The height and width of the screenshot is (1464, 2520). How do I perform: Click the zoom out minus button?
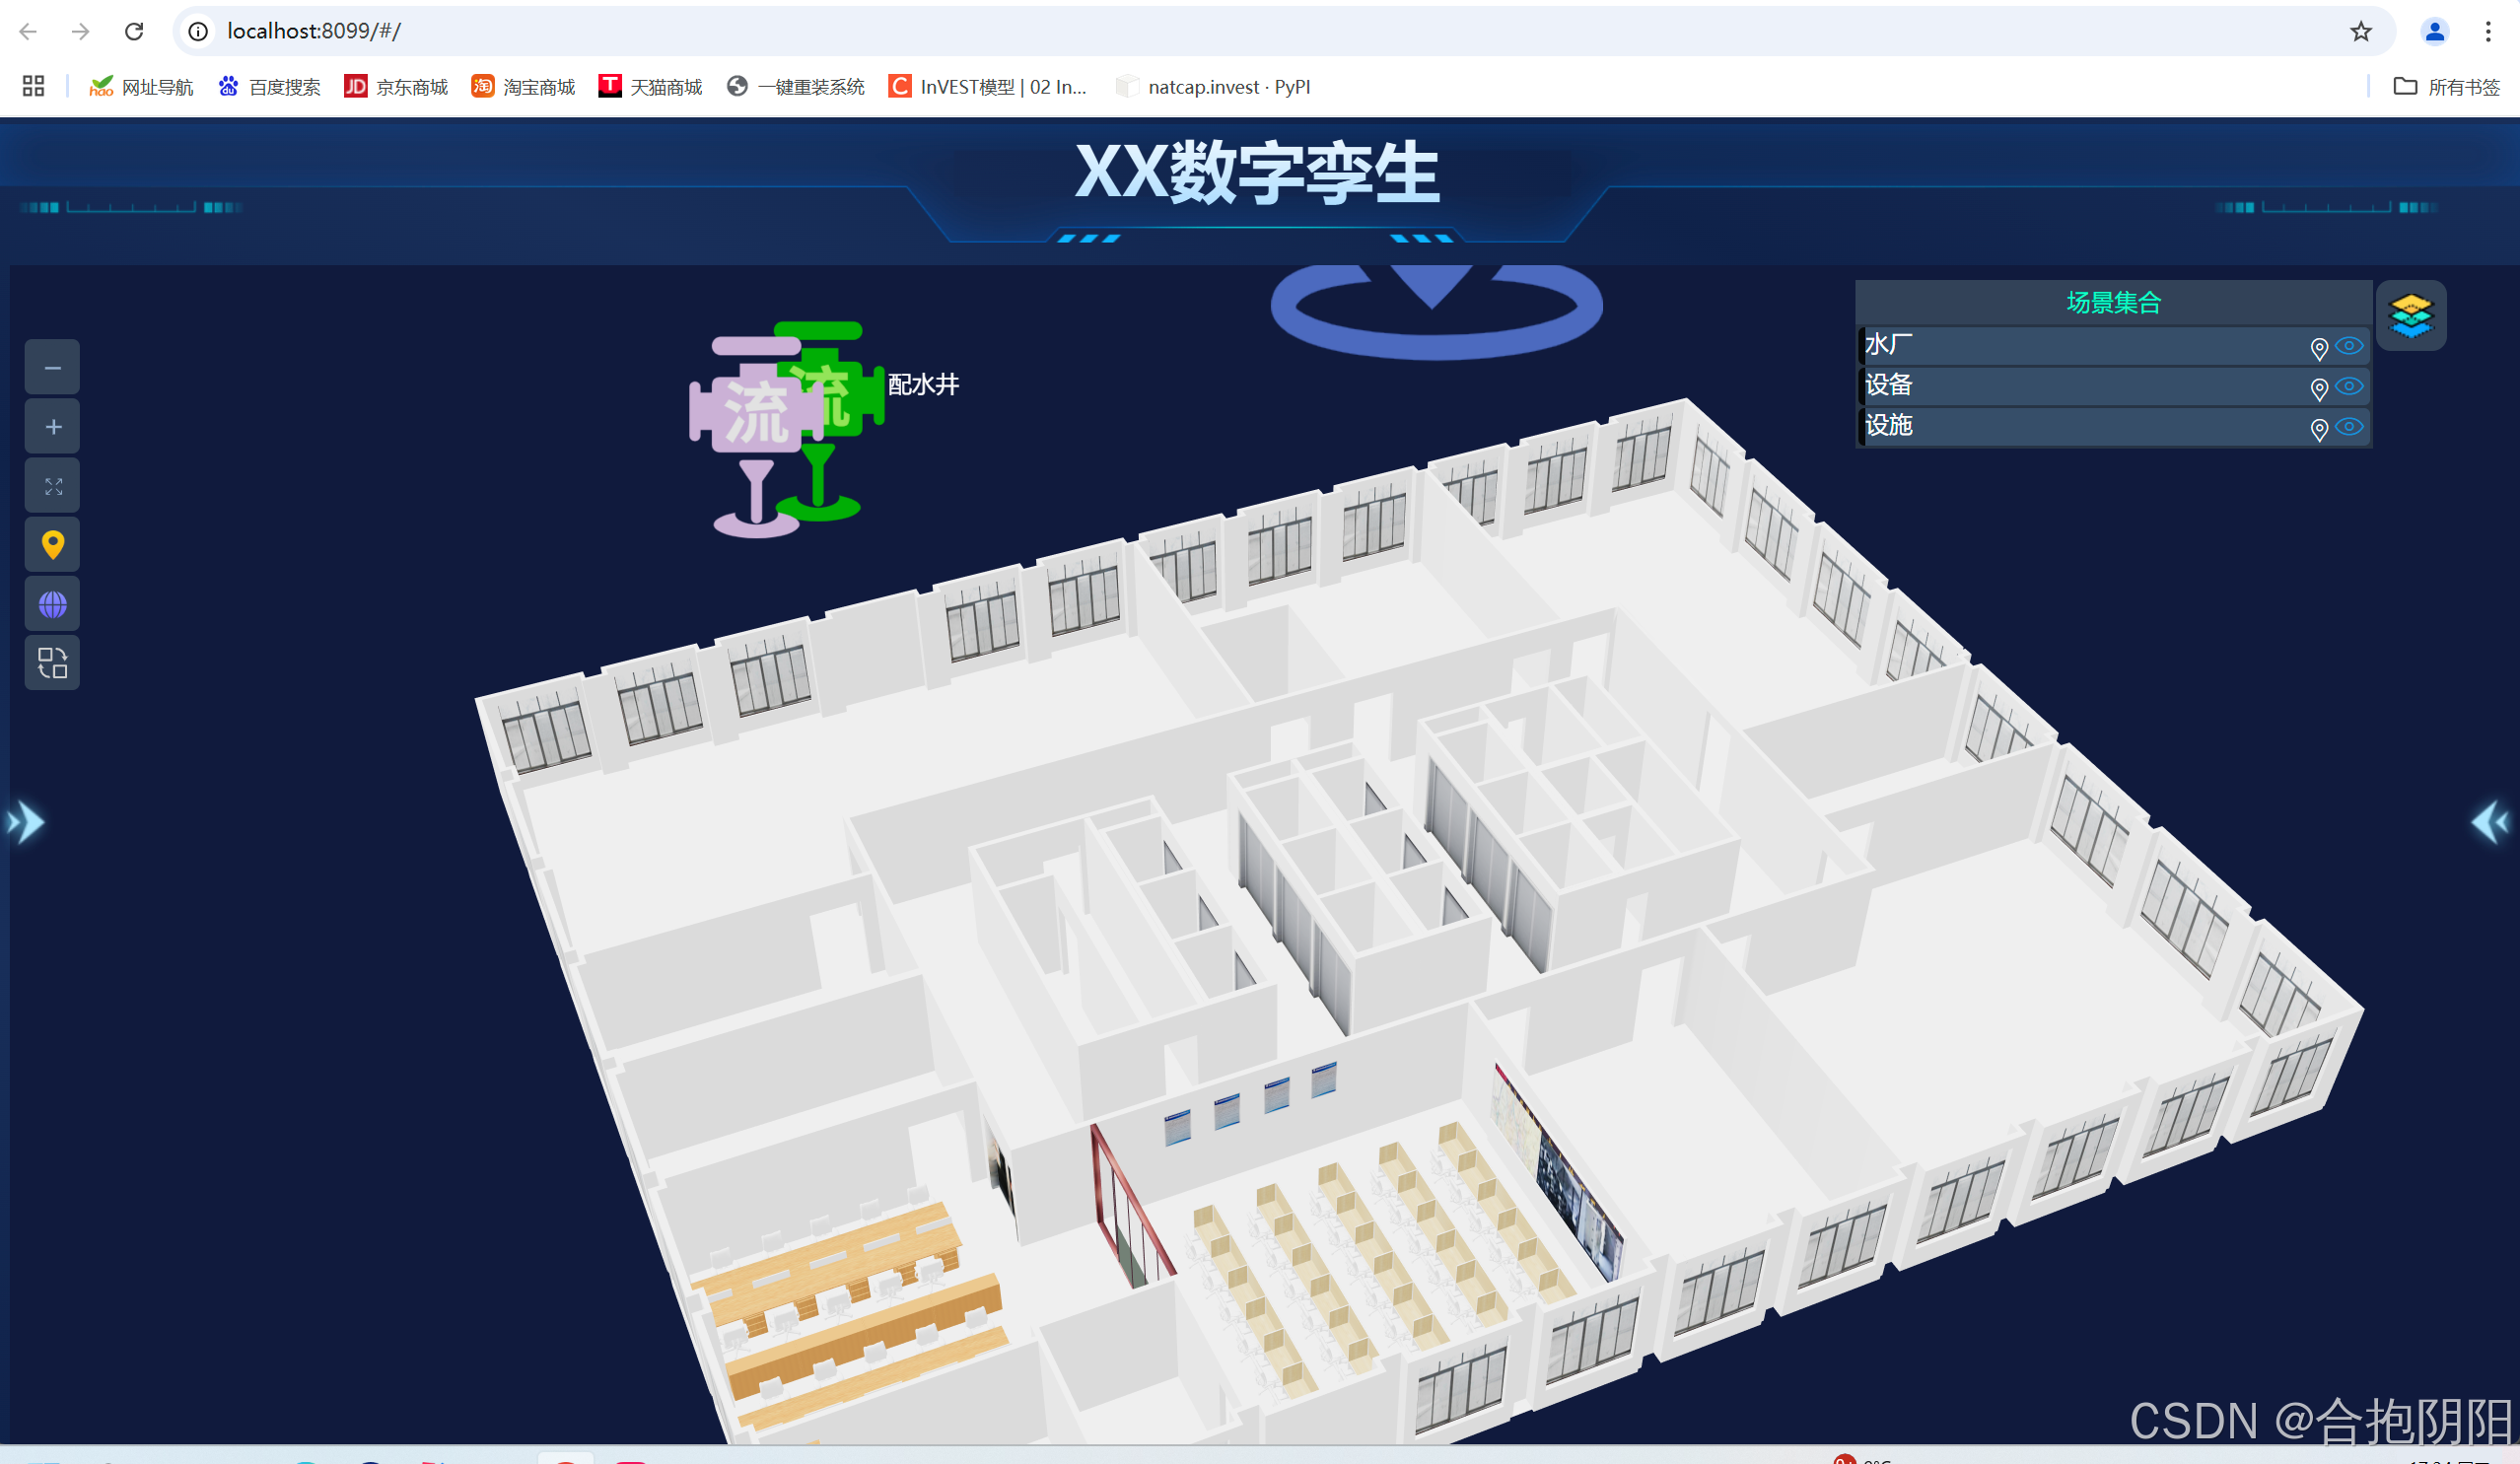pyautogui.click(x=53, y=368)
